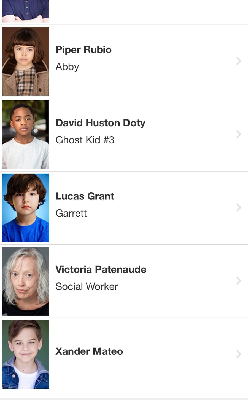Go to Lucas Grant's name link

[85, 196]
